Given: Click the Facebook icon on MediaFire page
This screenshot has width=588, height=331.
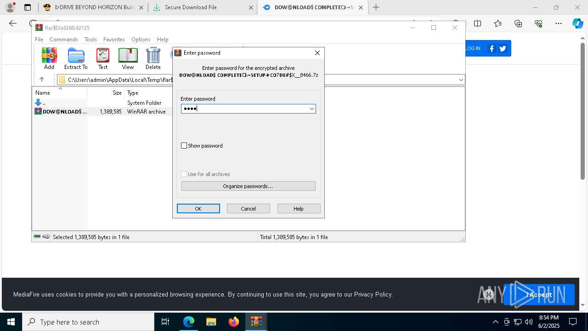Looking at the screenshot, I should point(492,48).
